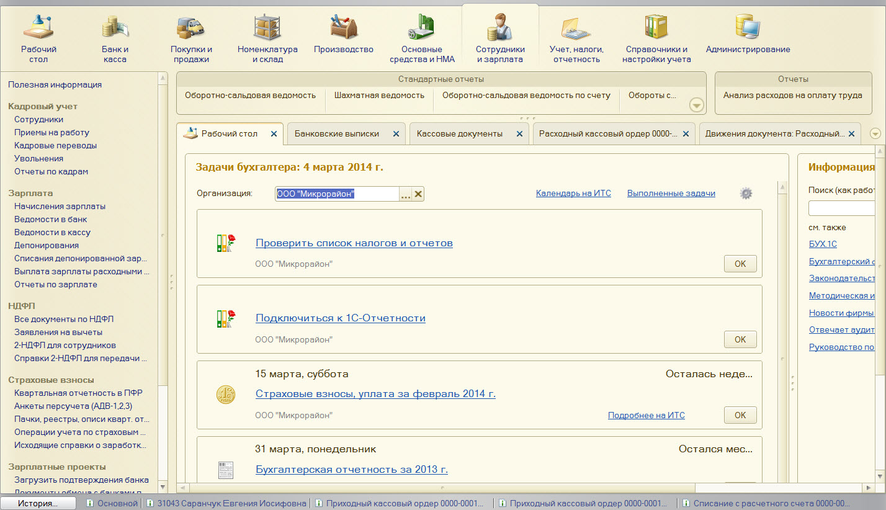Click the История button in status bar

[x=38, y=503]
